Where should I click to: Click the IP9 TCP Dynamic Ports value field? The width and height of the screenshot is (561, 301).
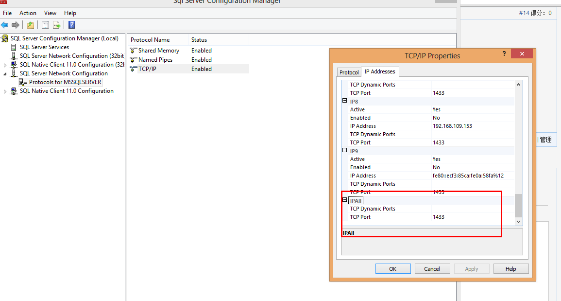tap(473, 184)
